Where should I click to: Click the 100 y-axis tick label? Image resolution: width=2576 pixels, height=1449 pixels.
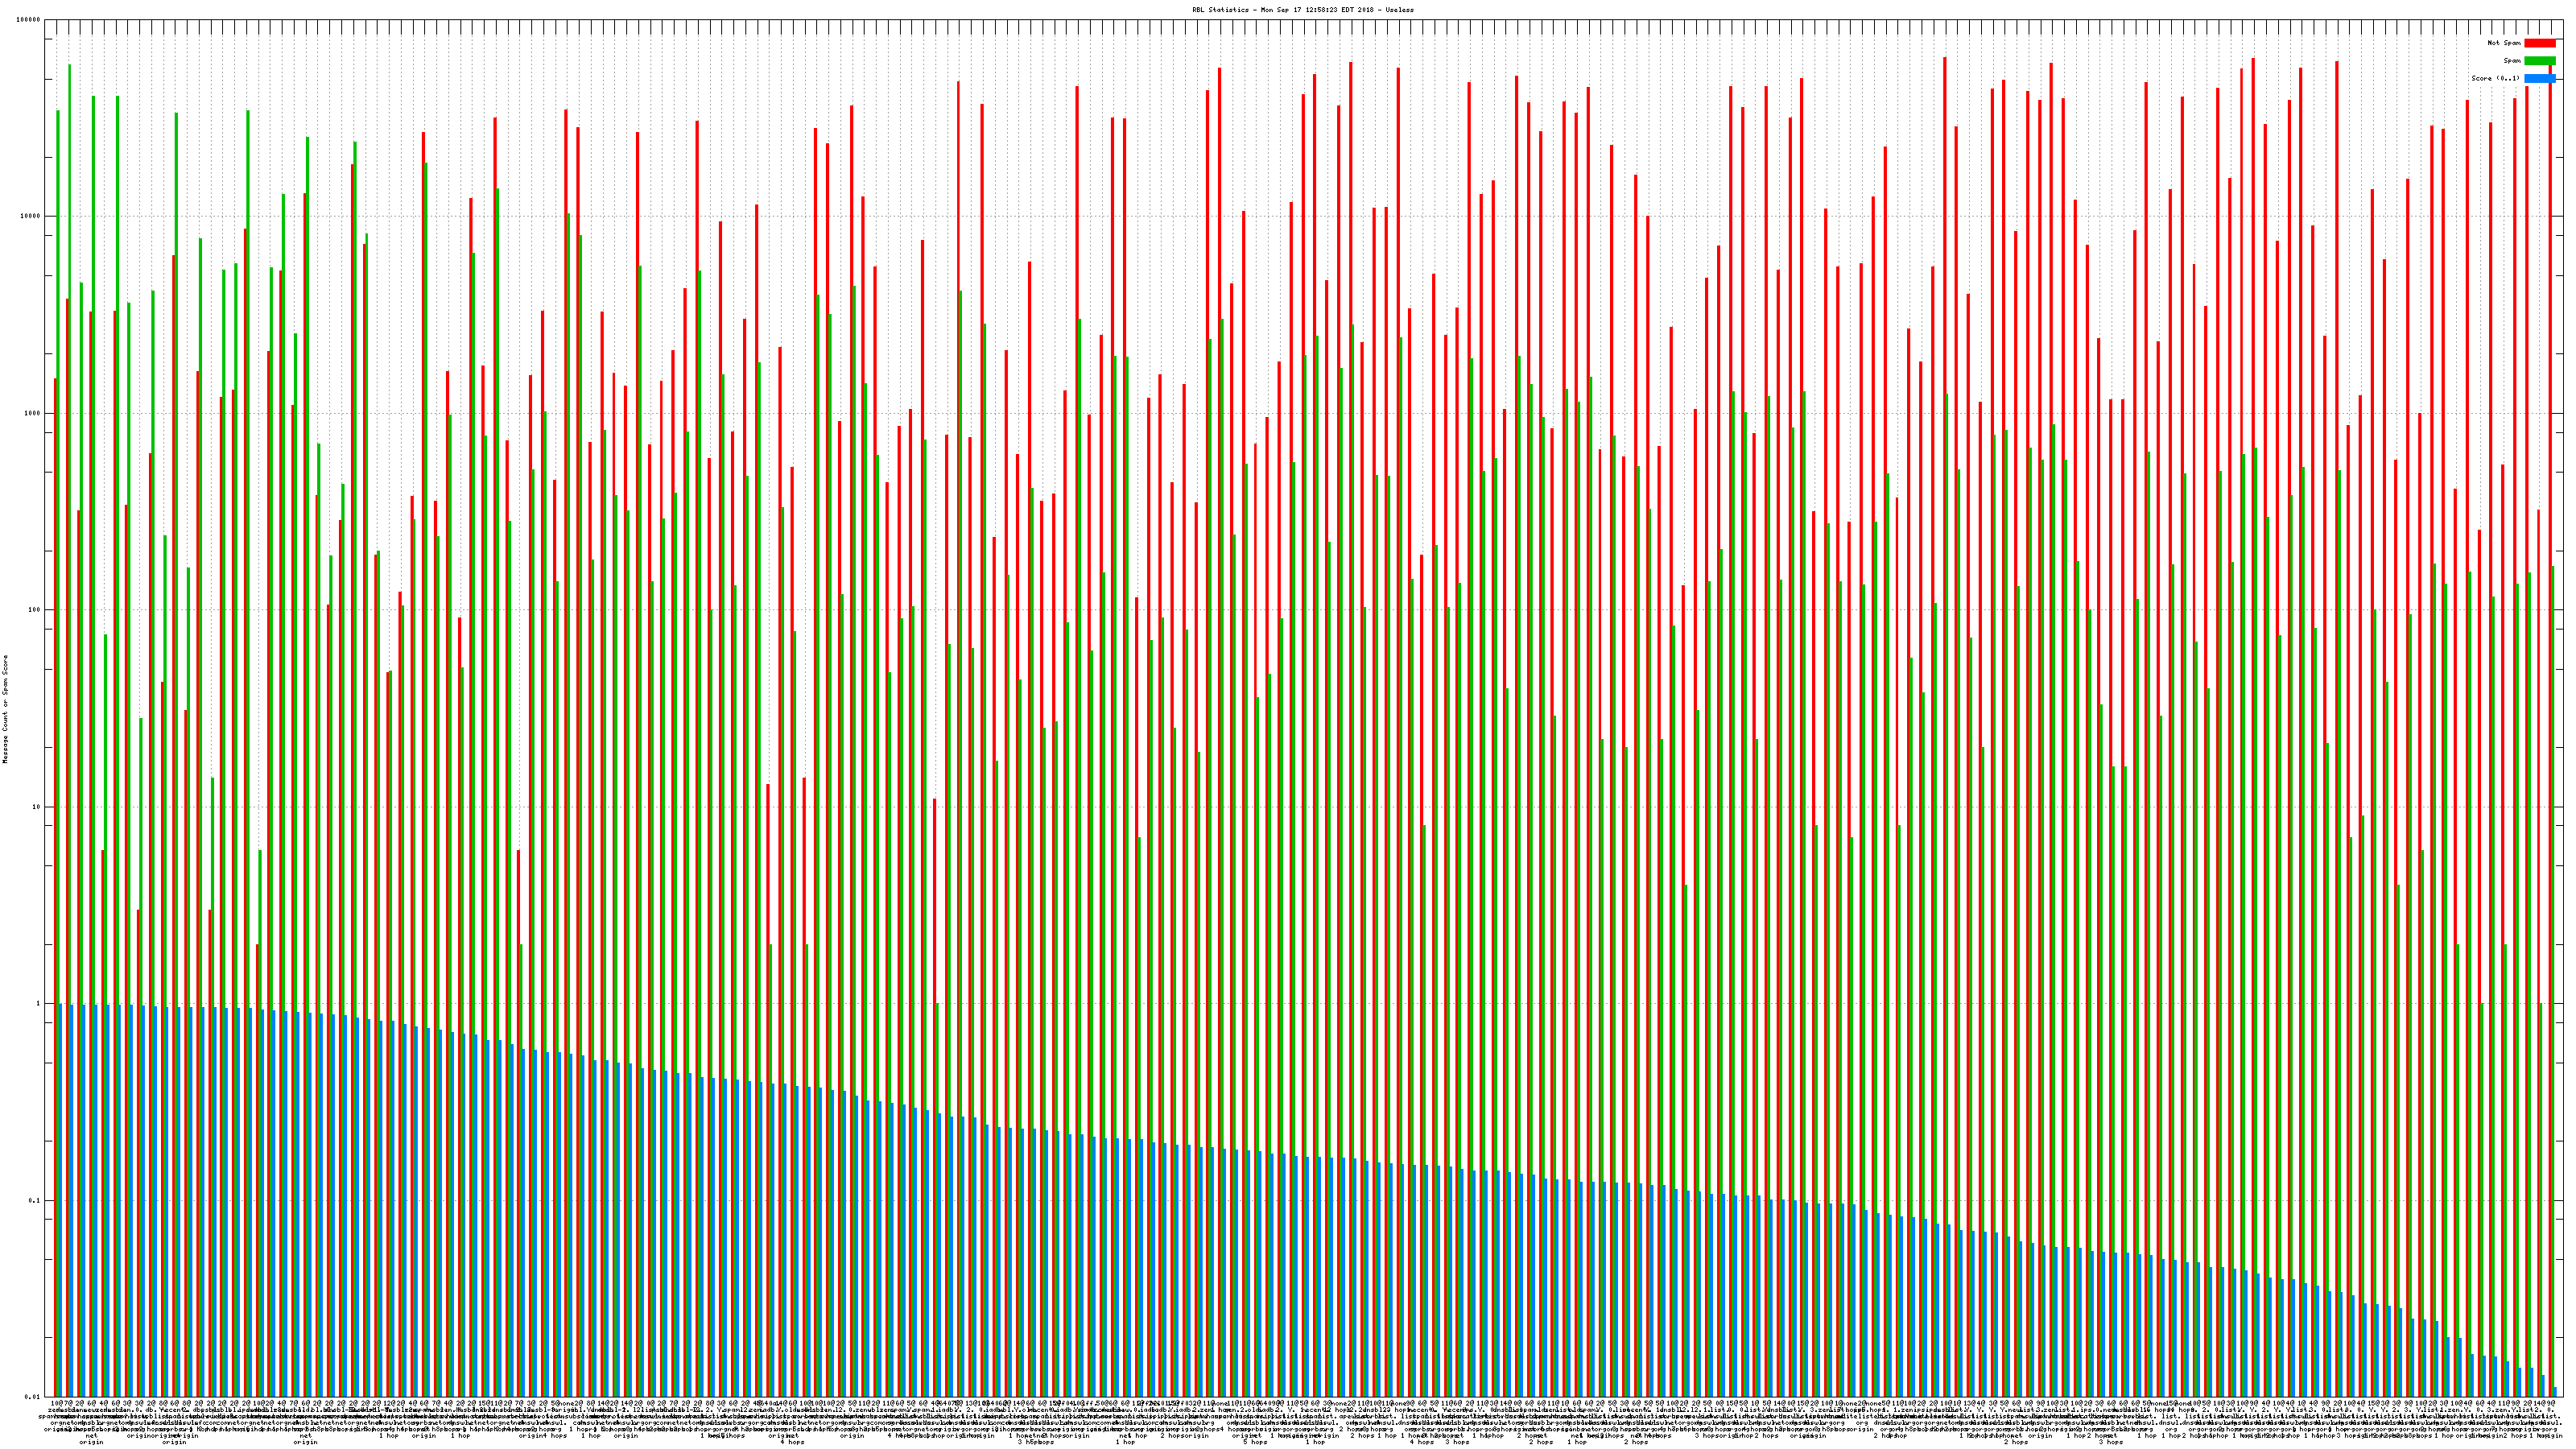pos(35,610)
